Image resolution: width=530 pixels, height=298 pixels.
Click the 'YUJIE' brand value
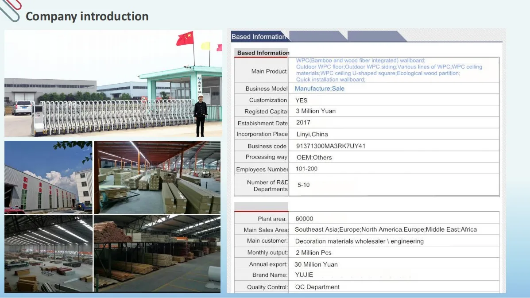click(x=304, y=275)
